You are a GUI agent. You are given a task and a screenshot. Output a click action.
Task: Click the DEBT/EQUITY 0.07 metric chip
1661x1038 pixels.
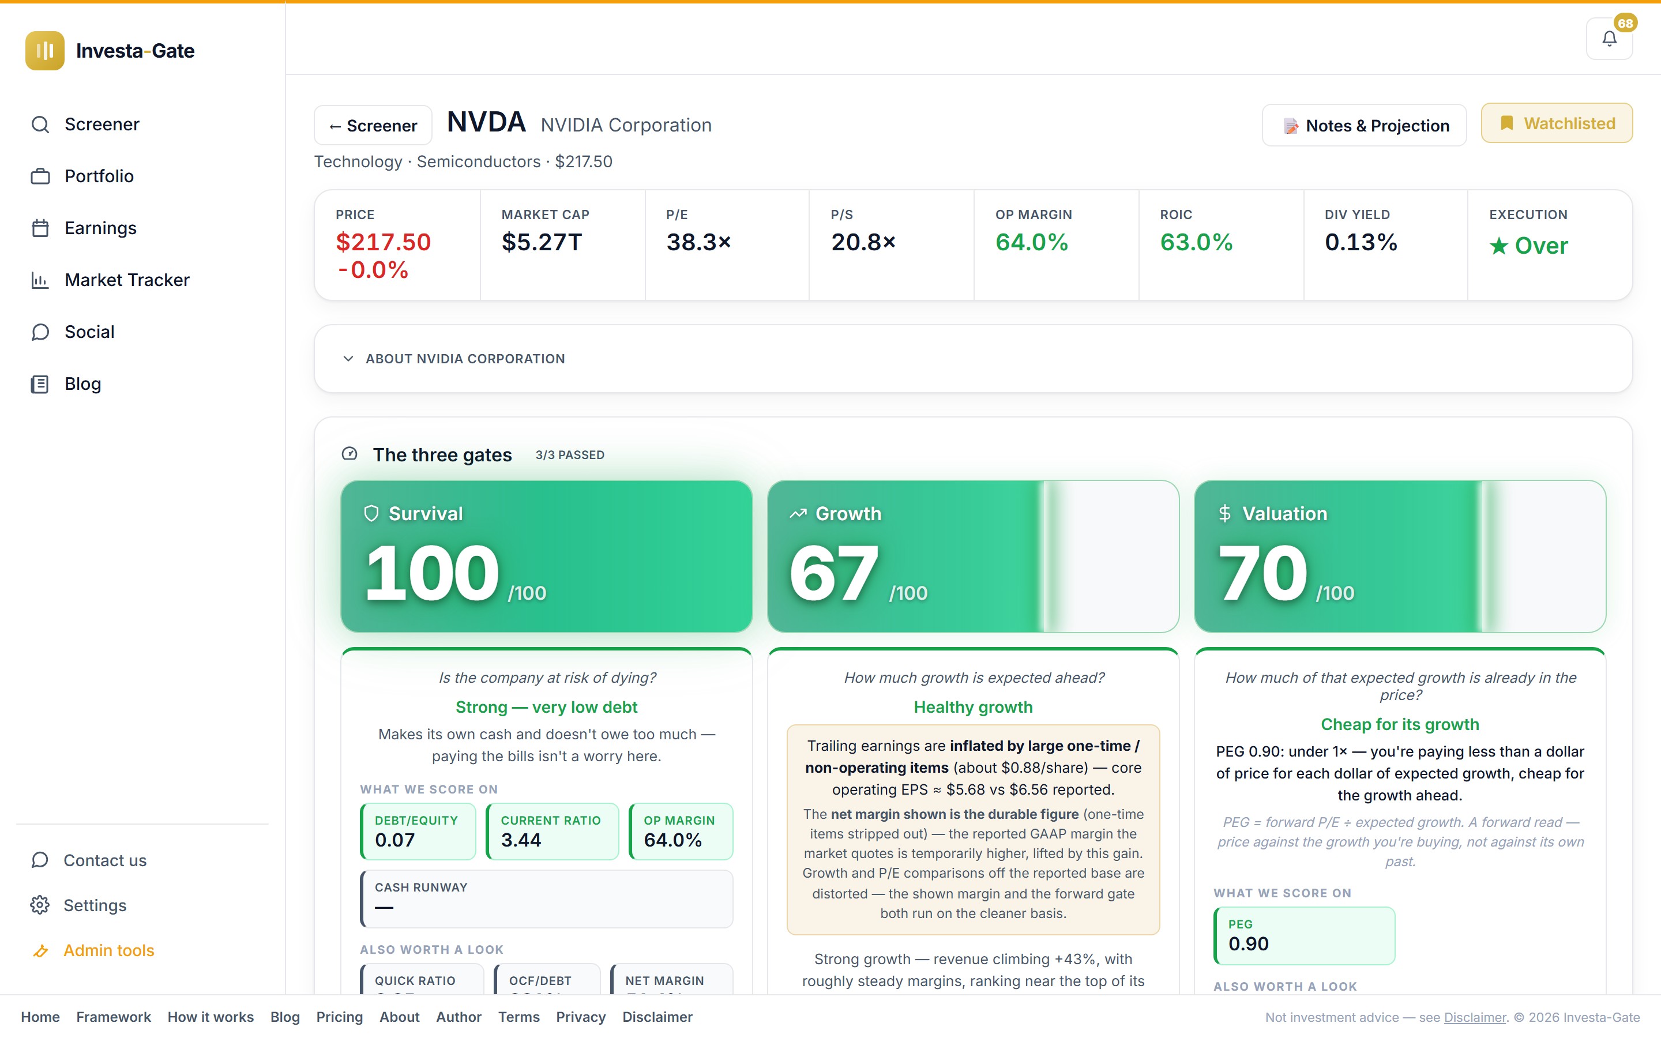tap(418, 832)
